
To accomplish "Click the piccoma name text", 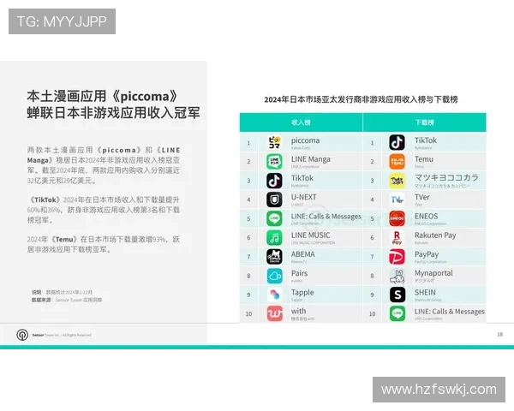I will pyautogui.click(x=305, y=140).
